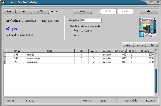Click the บันทึก save button
The height and width of the screenshot is (106, 161).
tap(108, 11)
